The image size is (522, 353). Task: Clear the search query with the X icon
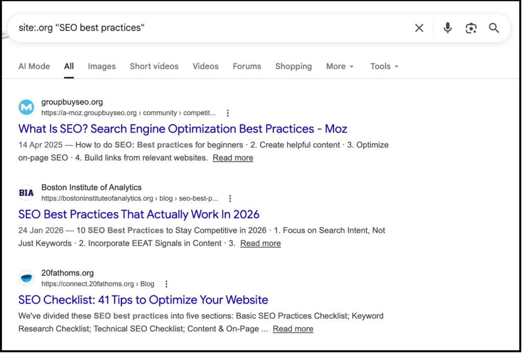419,28
